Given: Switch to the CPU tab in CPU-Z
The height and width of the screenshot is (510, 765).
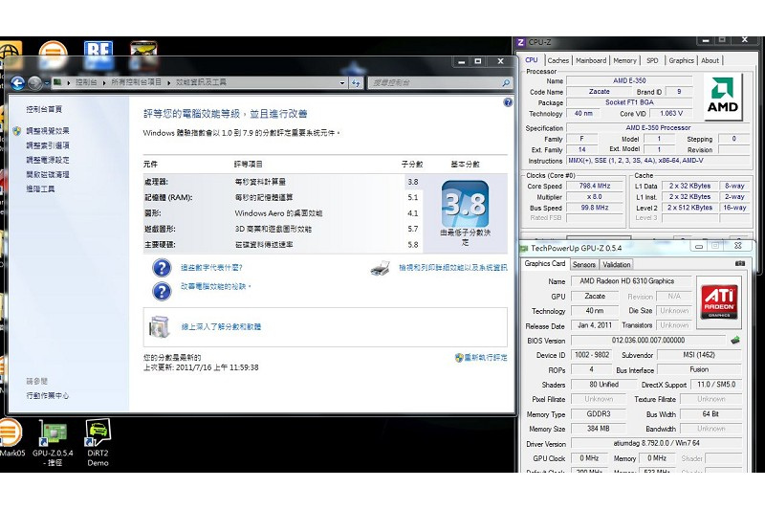Looking at the screenshot, I should click(x=532, y=60).
